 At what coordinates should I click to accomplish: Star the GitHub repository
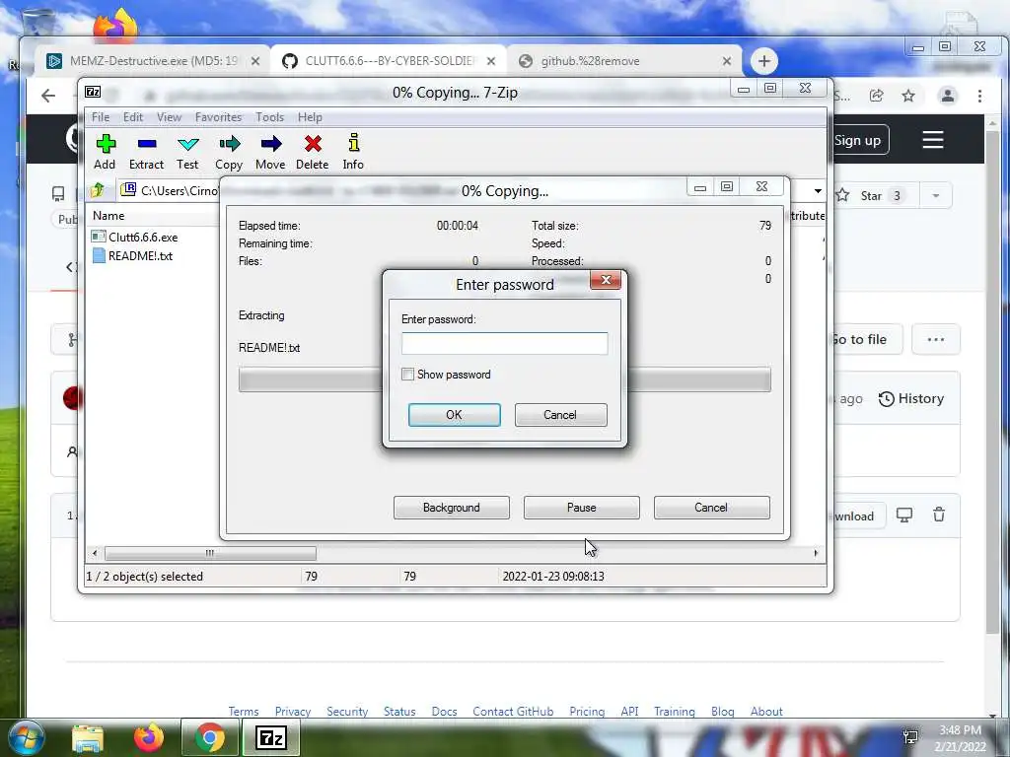click(874, 196)
